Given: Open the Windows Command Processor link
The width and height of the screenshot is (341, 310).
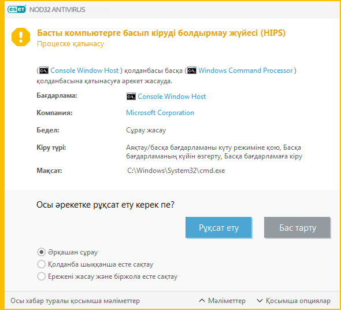Looking at the screenshot, I should 245,71.
